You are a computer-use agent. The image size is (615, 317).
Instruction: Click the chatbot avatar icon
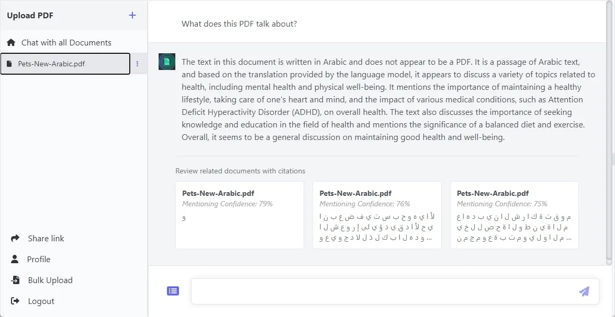(167, 62)
